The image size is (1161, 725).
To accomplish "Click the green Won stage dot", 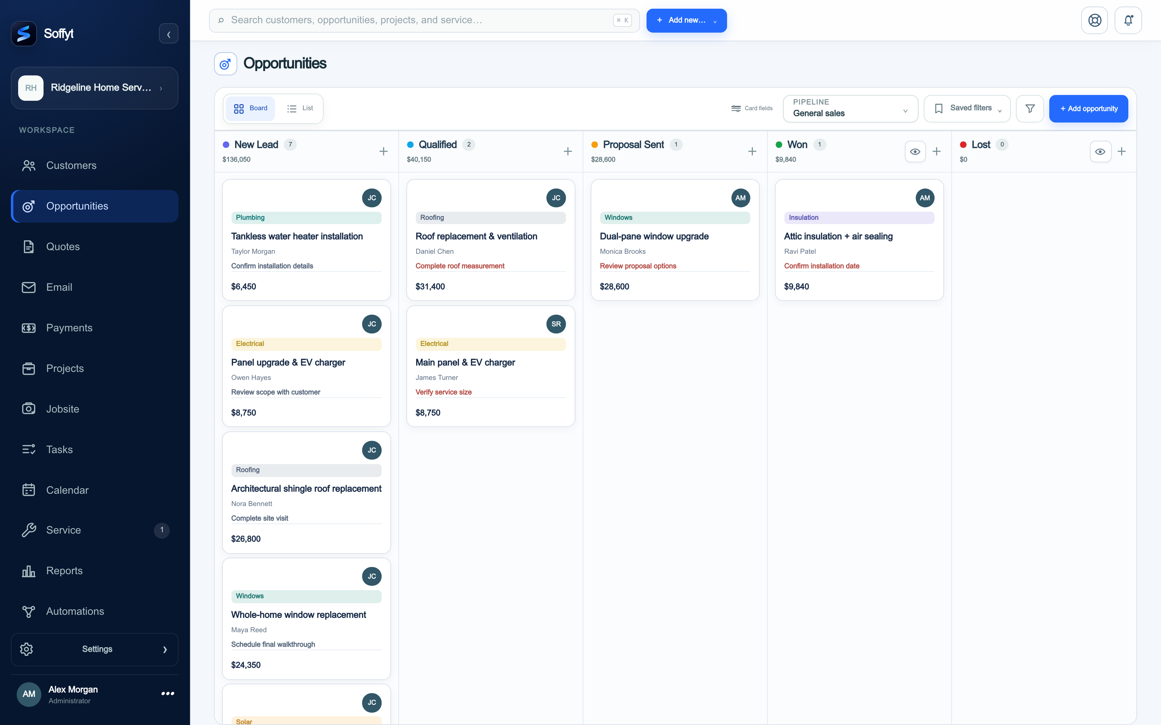I will (x=779, y=145).
